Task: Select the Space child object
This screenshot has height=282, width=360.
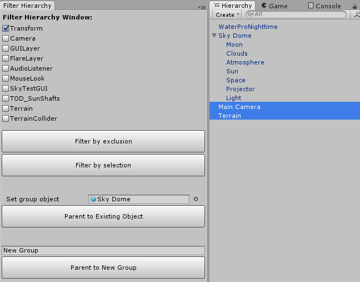Action: [x=236, y=80]
